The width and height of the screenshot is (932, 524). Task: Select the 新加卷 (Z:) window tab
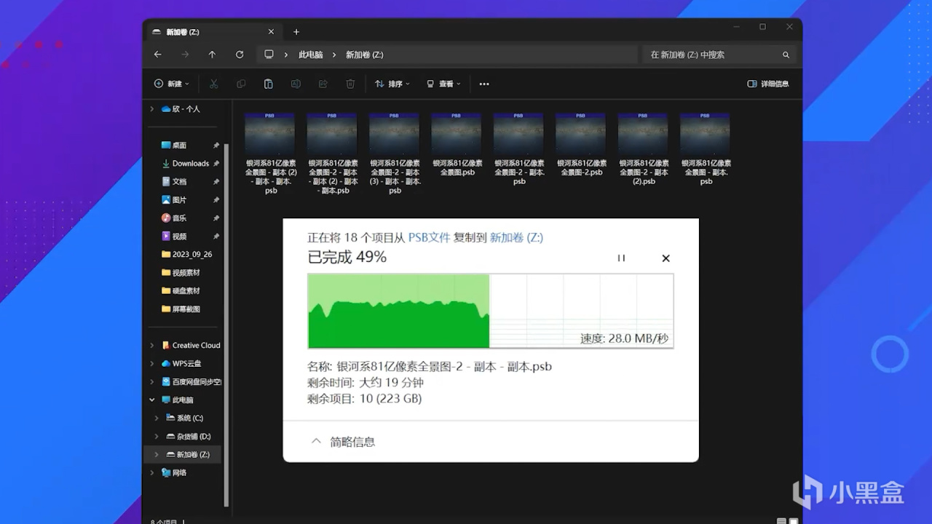(213, 32)
